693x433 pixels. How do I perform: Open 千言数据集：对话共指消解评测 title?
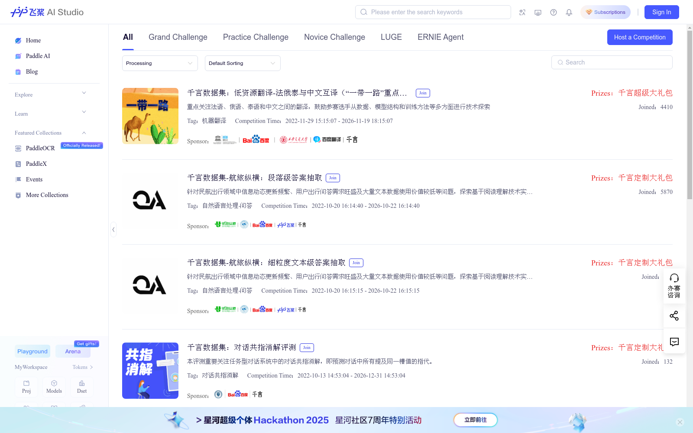(x=242, y=348)
